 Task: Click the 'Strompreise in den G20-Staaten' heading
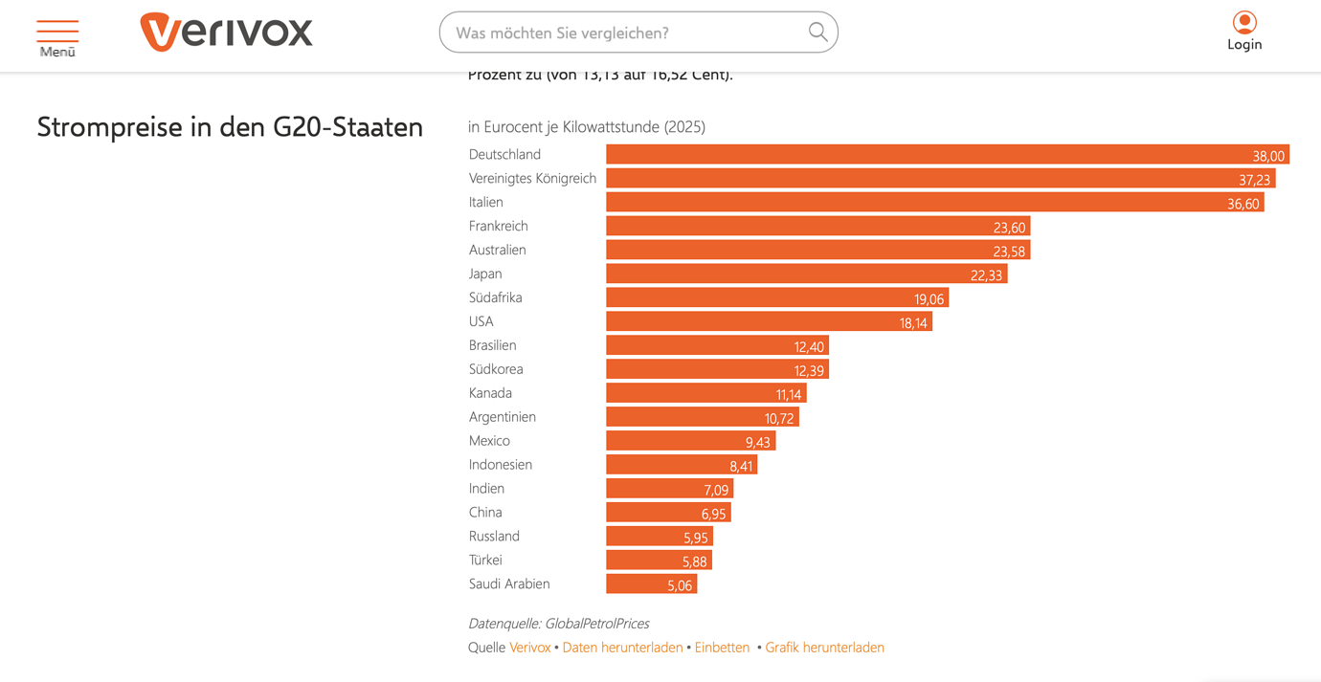pos(230,127)
